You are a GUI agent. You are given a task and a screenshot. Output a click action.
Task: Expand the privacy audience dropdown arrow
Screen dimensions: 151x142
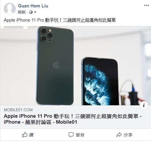(x=35, y=12)
